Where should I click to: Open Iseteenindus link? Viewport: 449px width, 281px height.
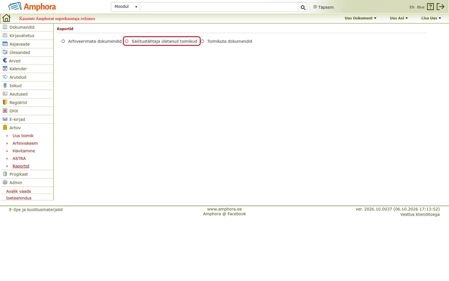click(19, 198)
